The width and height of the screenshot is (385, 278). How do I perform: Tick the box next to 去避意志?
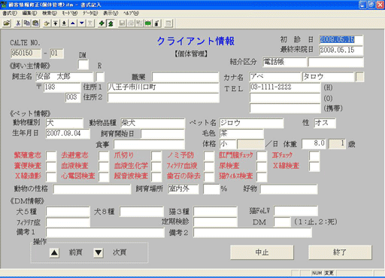[x=104, y=156]
